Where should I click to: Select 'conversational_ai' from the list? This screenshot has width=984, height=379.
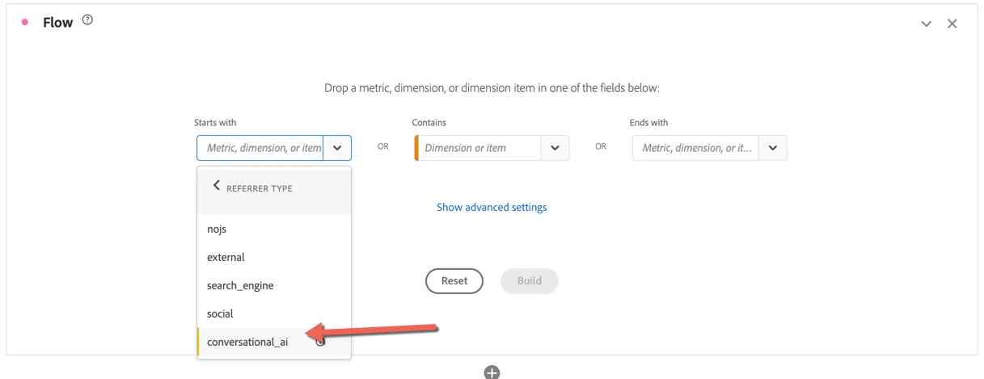(x=274, y=342)
